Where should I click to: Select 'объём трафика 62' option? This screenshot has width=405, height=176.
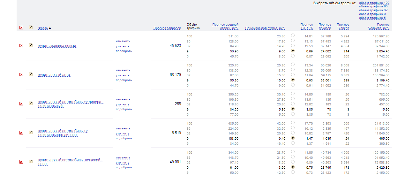coord(373,10)
